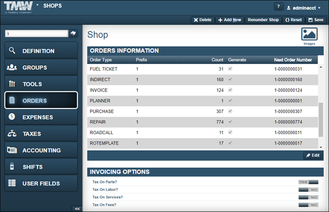Click the Expenses dollar coin icon
This screenshot has height=212, width=329.
click(x=12, y=117)
